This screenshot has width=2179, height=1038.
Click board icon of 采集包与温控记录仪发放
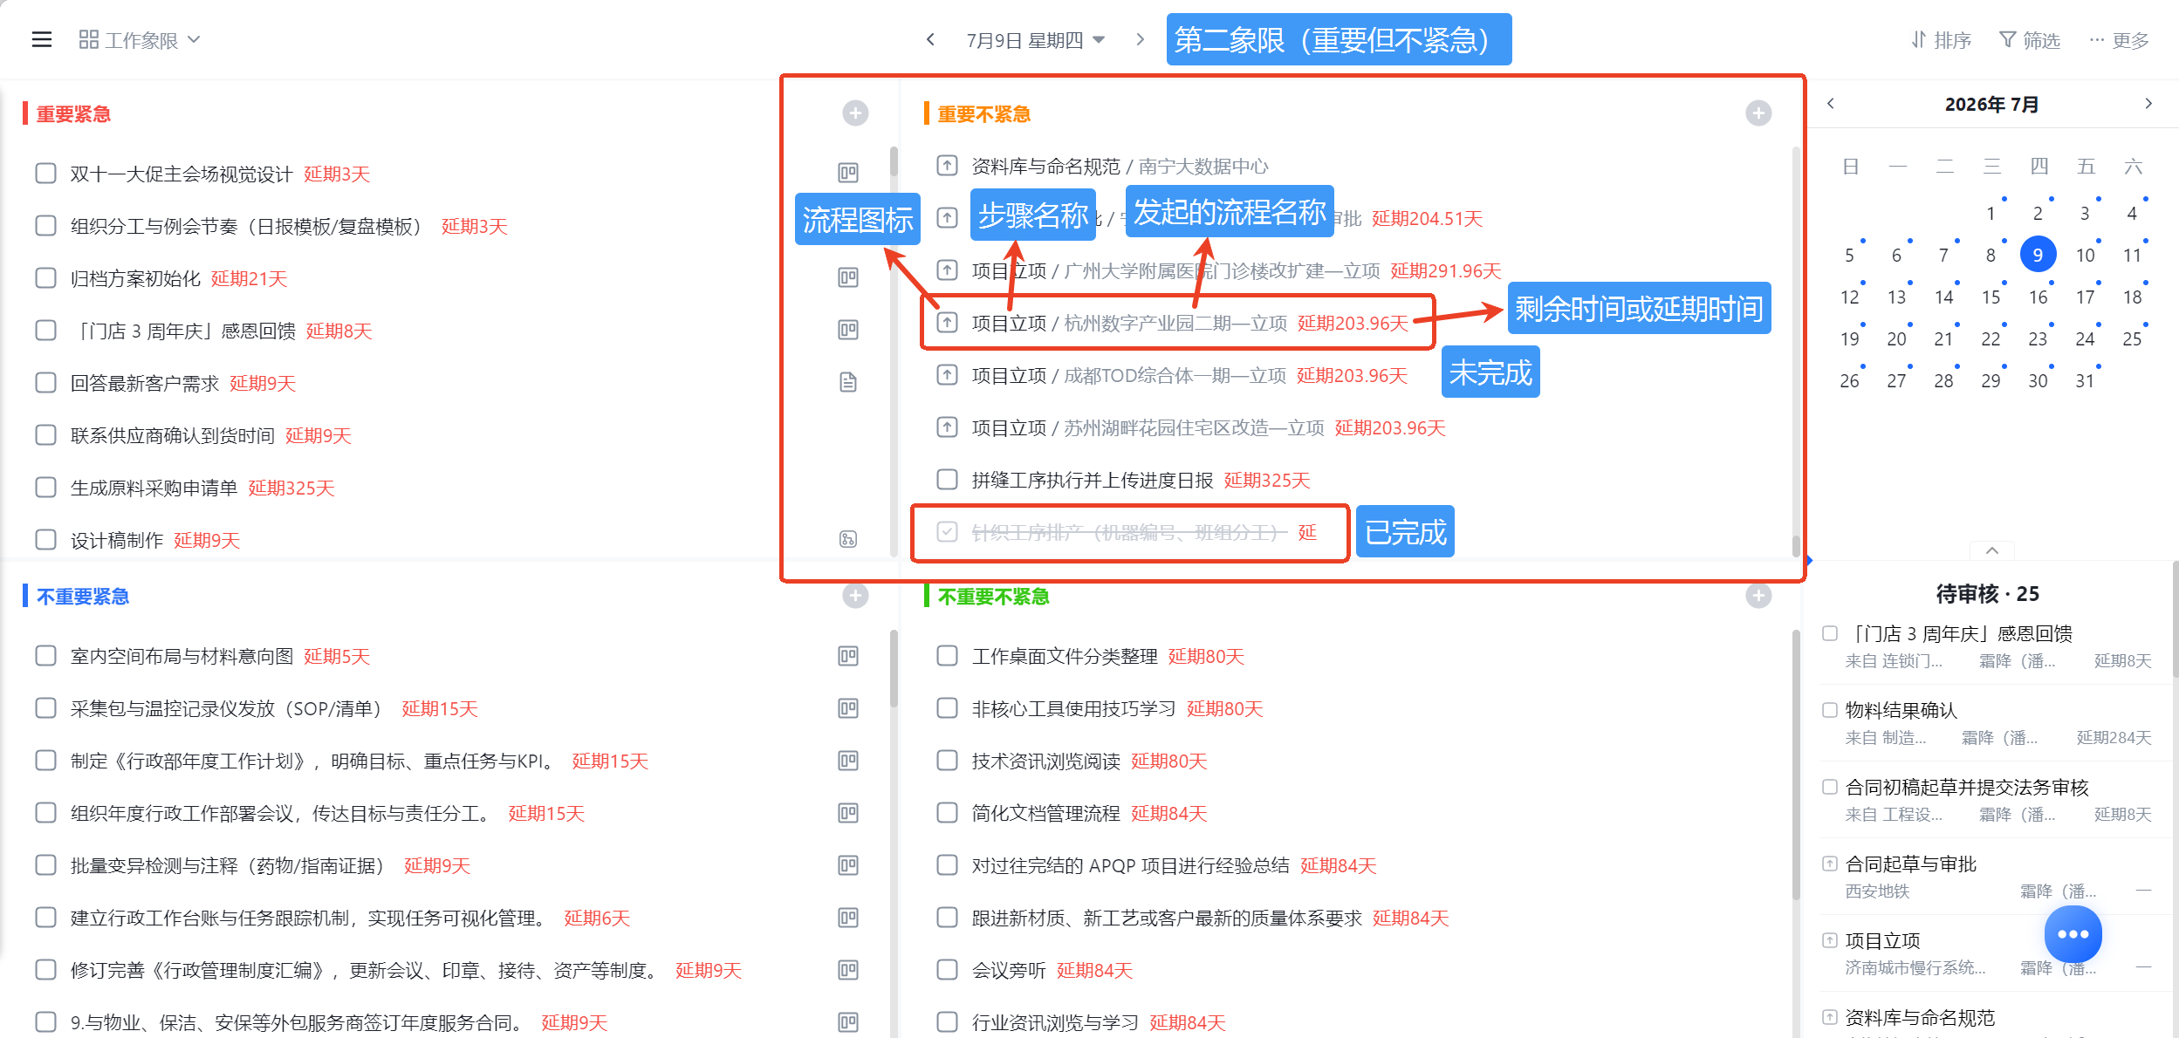tap(848, 708)
